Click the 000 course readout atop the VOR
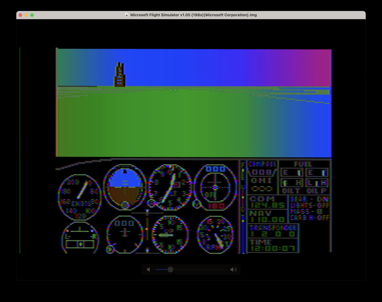Viewport: 382px width, 302px height. 215,169
